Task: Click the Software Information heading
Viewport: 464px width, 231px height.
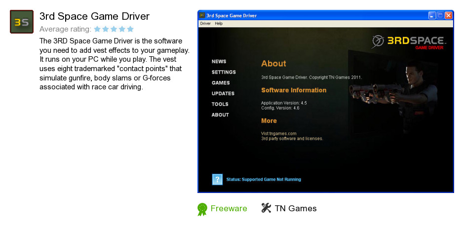Action: [x=294, y=90]
